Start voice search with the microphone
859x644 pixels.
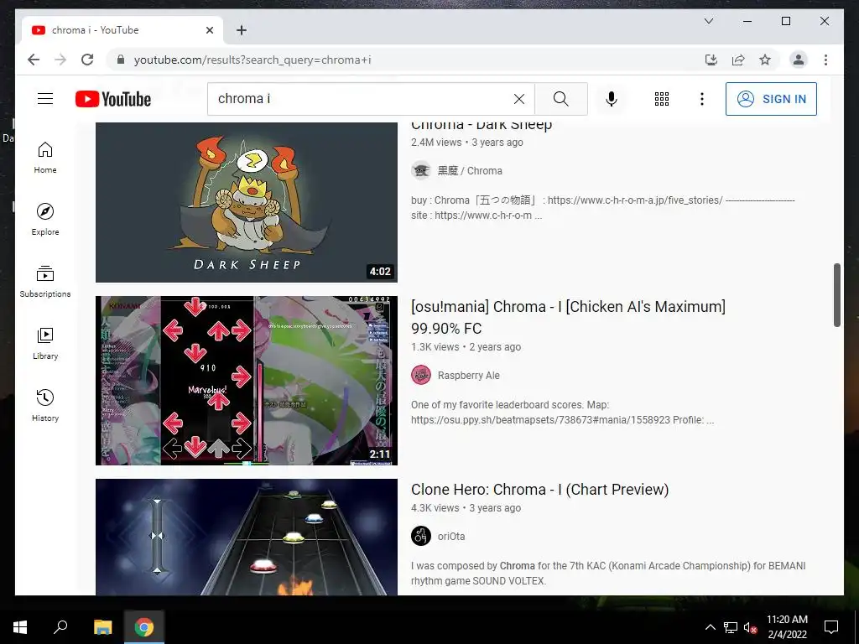[612, 99]
